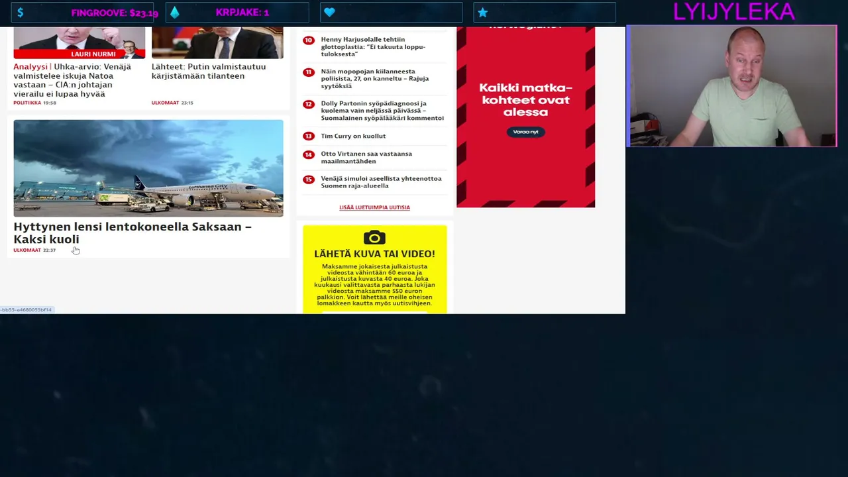Click the ULKOMAAT label under the Hyttynen headline

point(27,250)
